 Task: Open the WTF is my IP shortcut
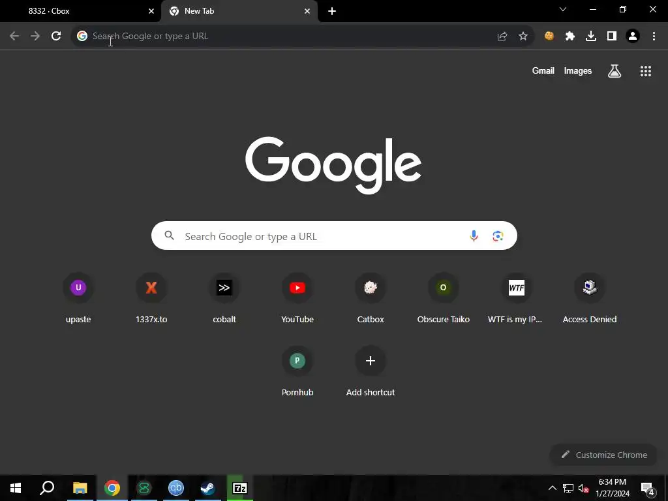517,297
